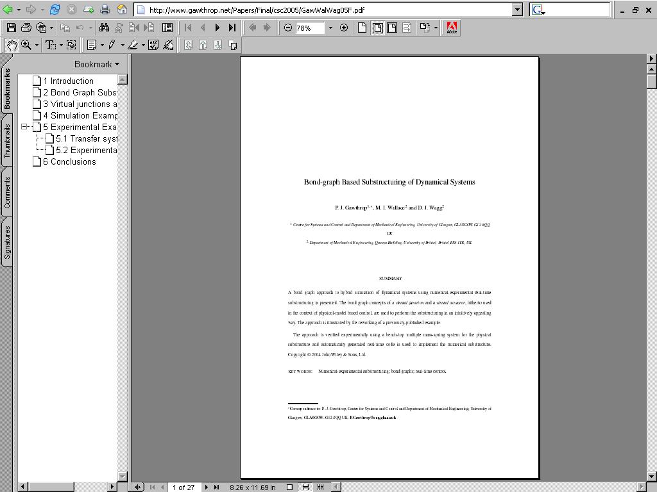Show or hide the navigation pane icon
Viewport: 657px width, 492px height.
click(x=167, y=28)
